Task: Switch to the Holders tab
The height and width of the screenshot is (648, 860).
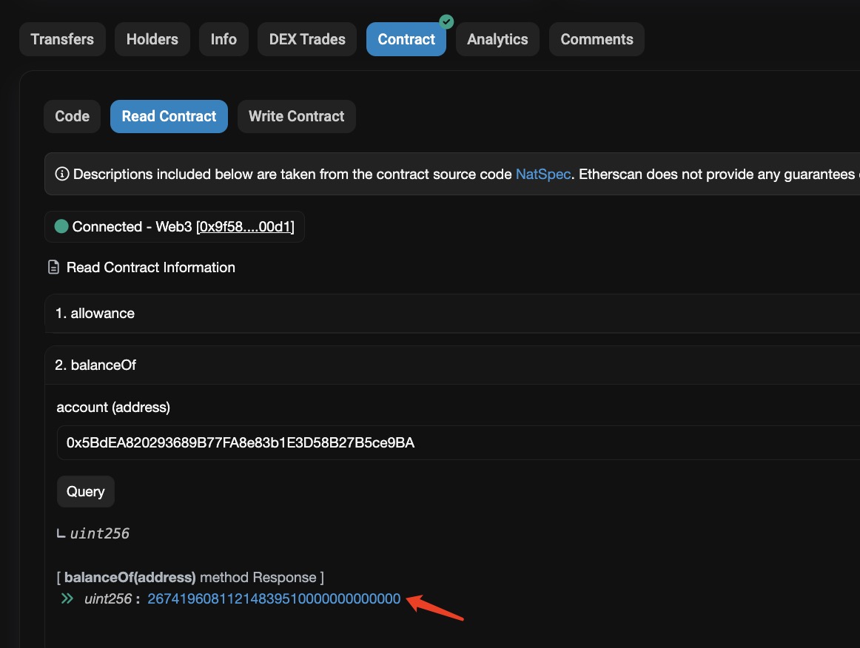Action: pyautogui.click(x=152, y=39)
